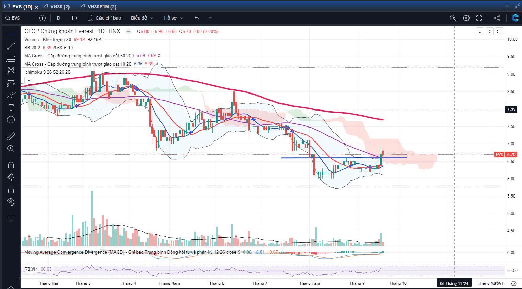Select the RSI 14 indicator legend

[x=31, y=269]
